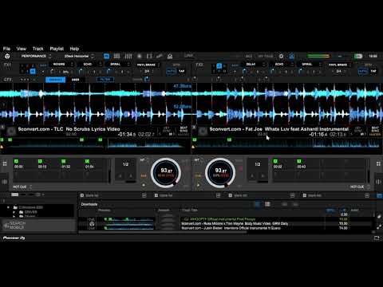Screen dimensions: 383x287
Task: Click the MY PAGE button
Action: pos(266,56)
